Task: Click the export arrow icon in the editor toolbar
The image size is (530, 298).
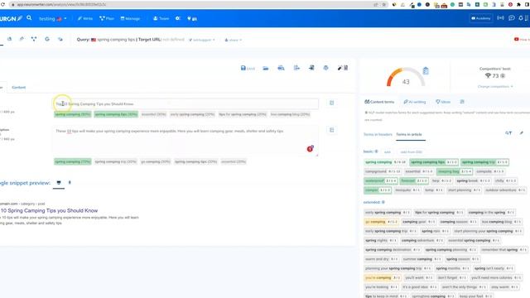Action: click(x=296, y=68)
